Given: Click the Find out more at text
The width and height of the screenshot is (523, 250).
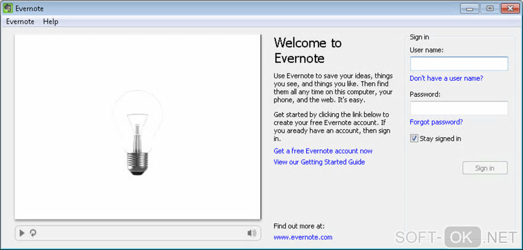Looking at the screenshot, I should (299, 226).
